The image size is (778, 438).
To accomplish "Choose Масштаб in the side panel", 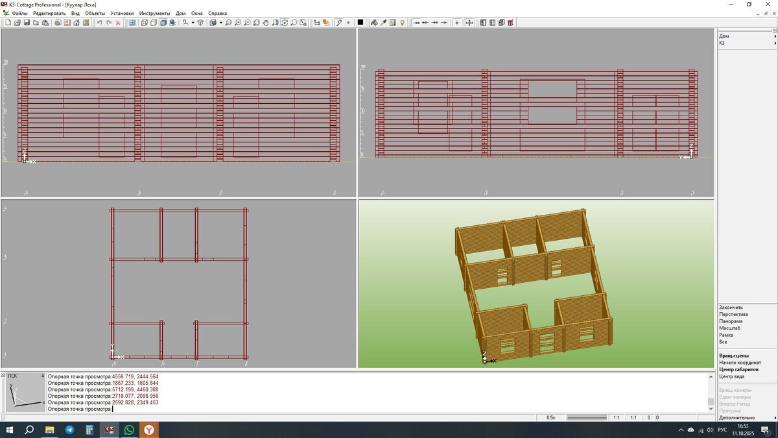I will (729, 328).
